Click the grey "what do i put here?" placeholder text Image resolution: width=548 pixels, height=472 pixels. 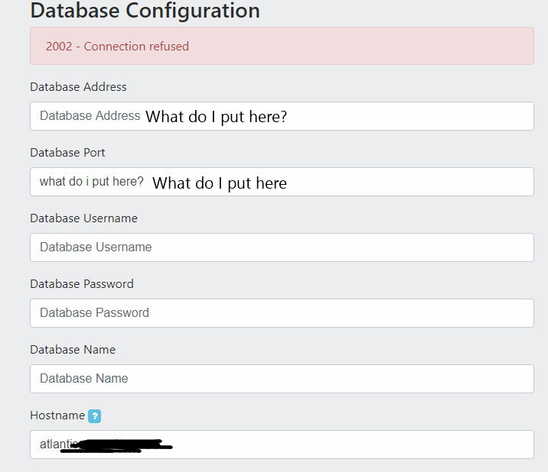(x=92, y=182)
